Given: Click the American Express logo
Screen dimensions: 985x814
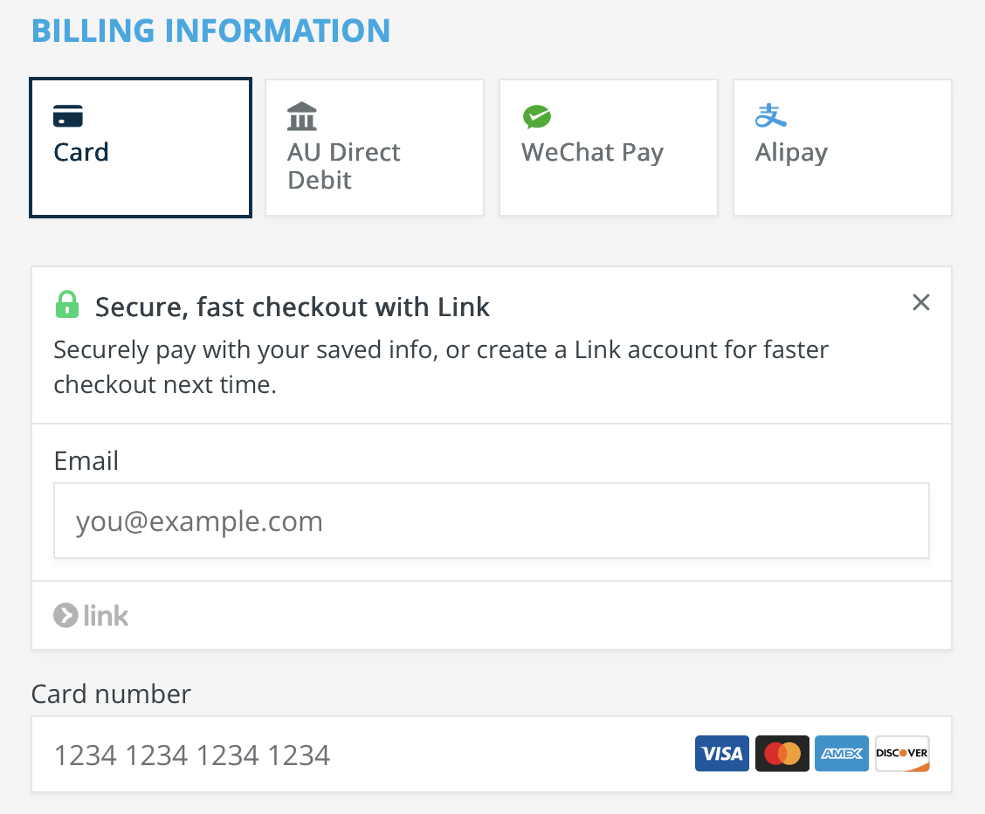Looking at the screenshot, I should pyautogui.click(x=842, y=754).
